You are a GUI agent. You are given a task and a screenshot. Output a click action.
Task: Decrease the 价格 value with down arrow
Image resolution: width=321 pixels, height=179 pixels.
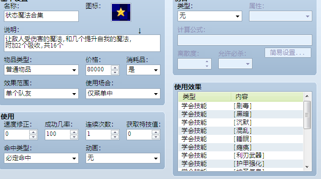click(x=115, y=72)
